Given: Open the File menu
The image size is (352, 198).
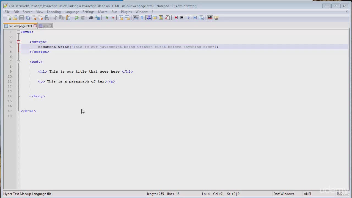Looking at the screenshot, I should [7, 12].
